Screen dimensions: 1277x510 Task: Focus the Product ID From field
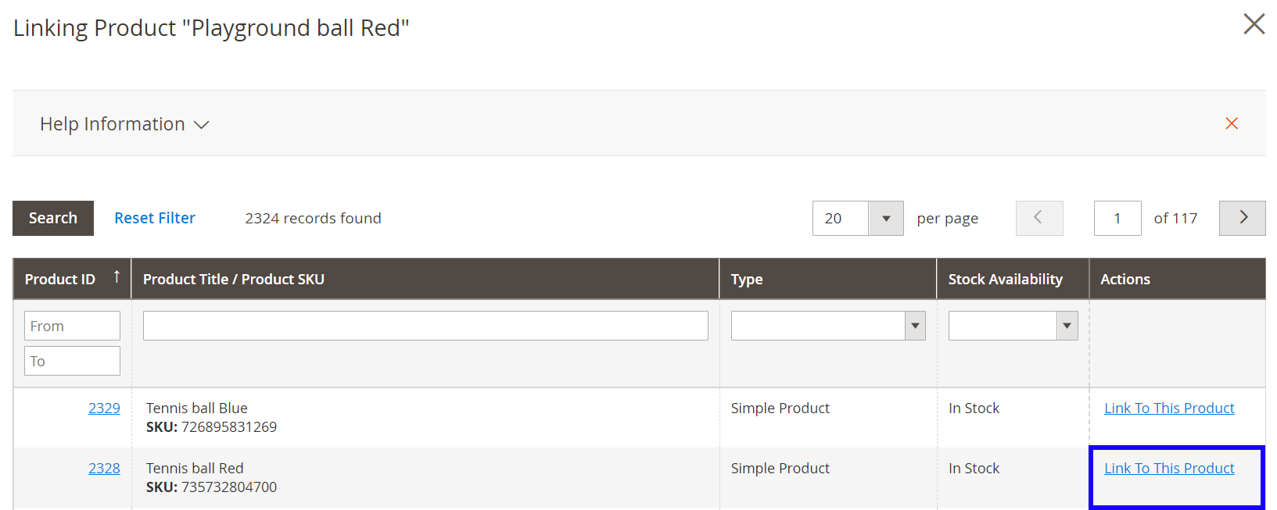click(x=72, y=326)
